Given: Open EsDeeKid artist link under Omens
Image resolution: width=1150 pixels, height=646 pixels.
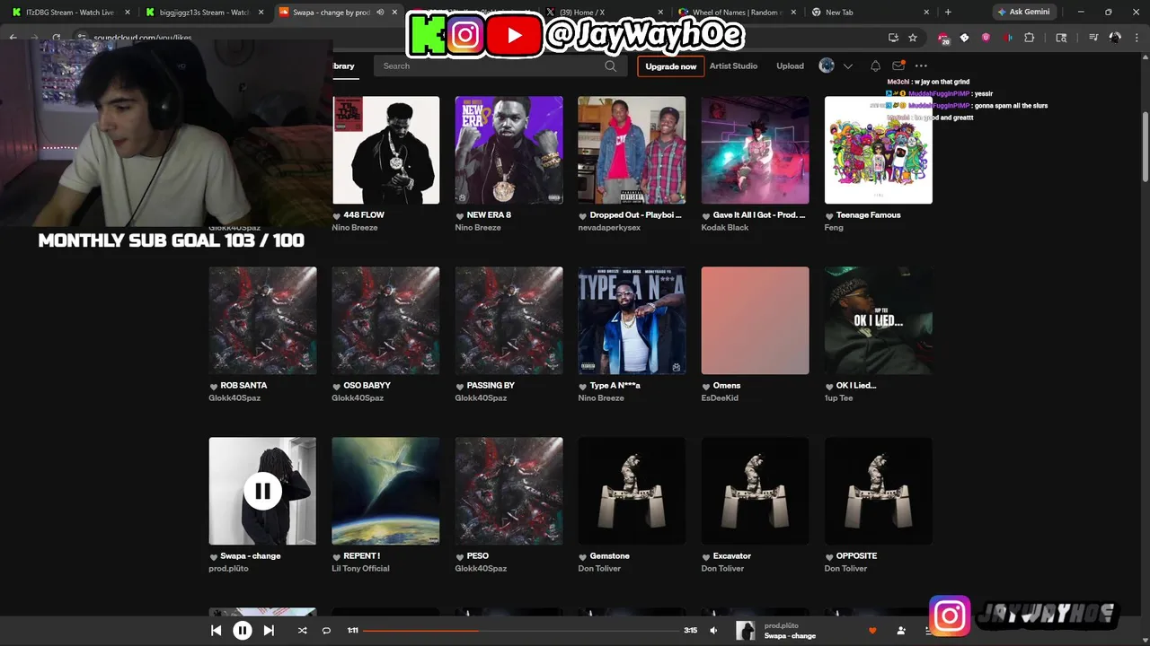Looking at the screenshot, I should click(720, 398).
